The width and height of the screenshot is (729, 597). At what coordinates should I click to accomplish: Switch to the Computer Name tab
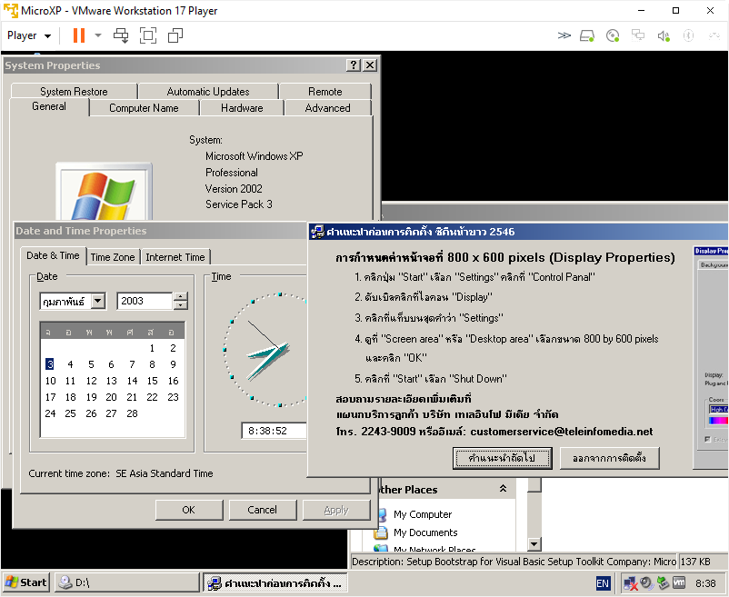[144, 108]
